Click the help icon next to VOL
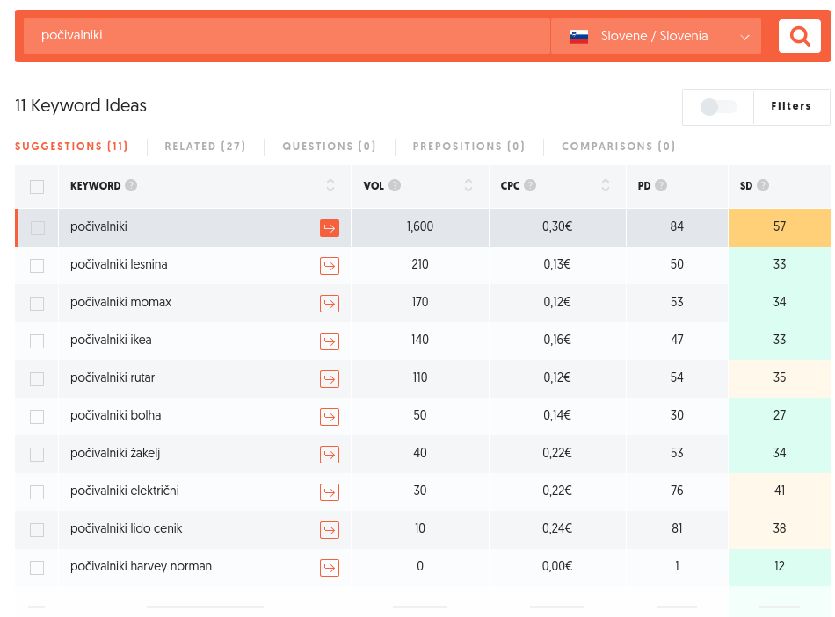The image size is (835, 617). pos(395,185)
